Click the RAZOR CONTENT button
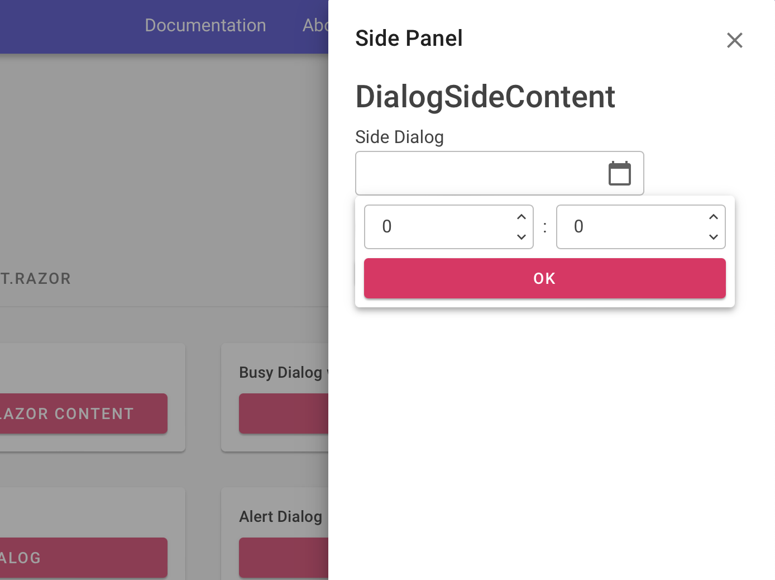The width and height of the screenshot is (775, 580). (x=84, y=413)
